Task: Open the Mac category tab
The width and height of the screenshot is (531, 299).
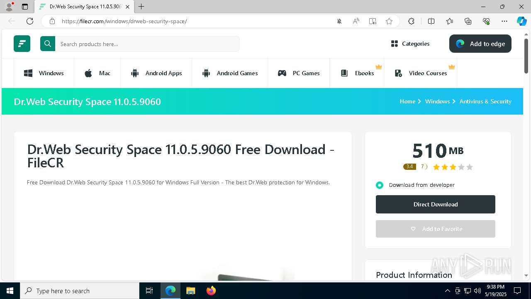Action: [97, 73]
